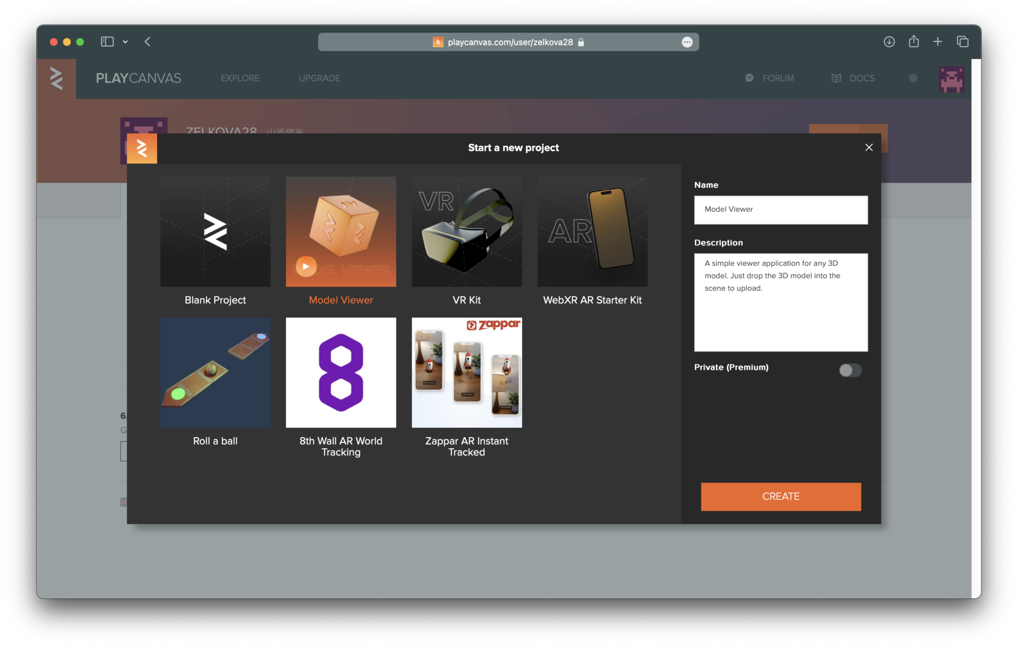This screenshot has width=1018, height=647.
Task: Enable the Private (Premium) toggle
Action: (x=850, y=370)
